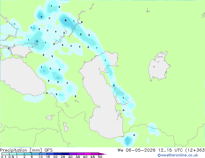Image resolution: width=205 pixels, height=158 pixels.
Task: Pick the 40–45 mm magenta legend swatch
Action: point(88,154)
